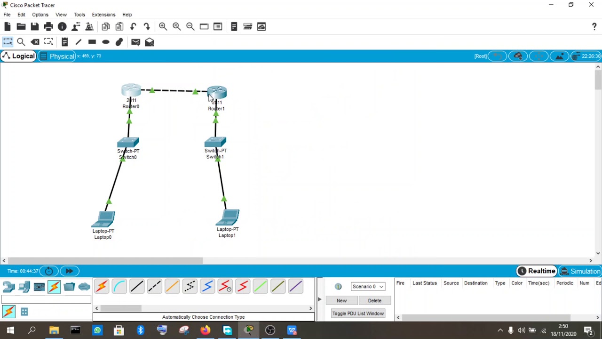Pick the Draw Freeform tool
This screenshot has height=339, width=602.
[119, 42]
